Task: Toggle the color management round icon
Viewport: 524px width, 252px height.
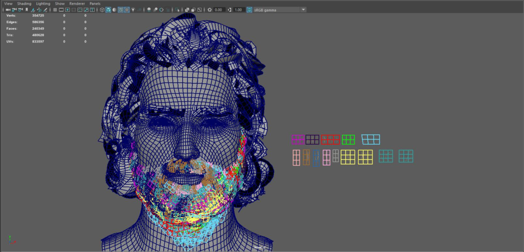Action: click(x=250, y=10)
